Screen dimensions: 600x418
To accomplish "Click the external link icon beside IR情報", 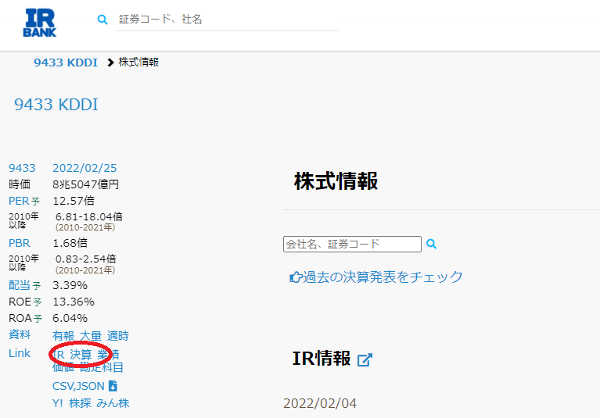I will pos(365,360).
